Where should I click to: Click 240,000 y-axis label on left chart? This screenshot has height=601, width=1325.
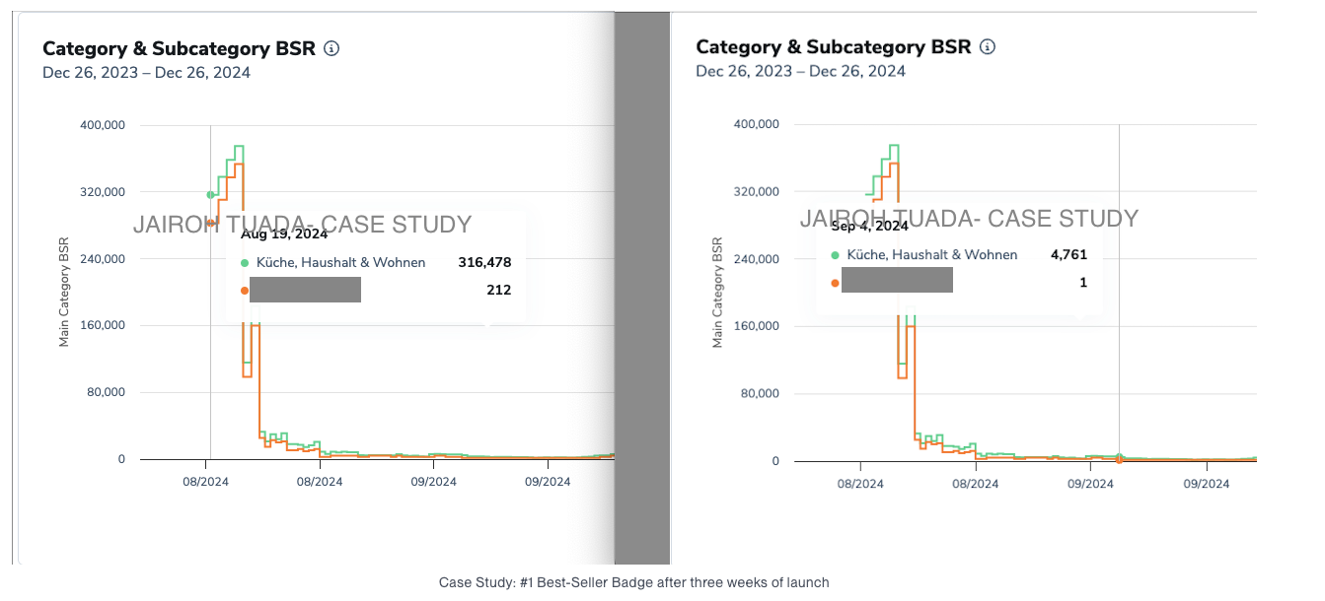click(x=103, y=259)
